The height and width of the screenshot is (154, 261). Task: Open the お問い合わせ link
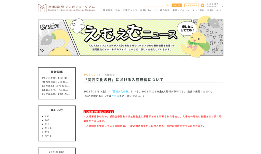coord(215,6)
